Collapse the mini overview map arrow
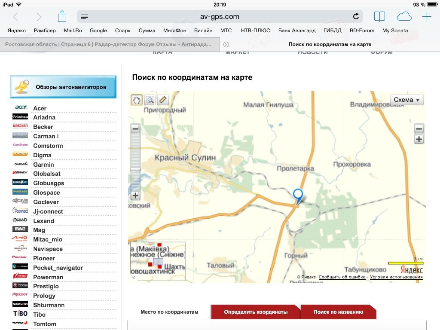This screenshot has width=440, height=330. (x=134, y=277)
